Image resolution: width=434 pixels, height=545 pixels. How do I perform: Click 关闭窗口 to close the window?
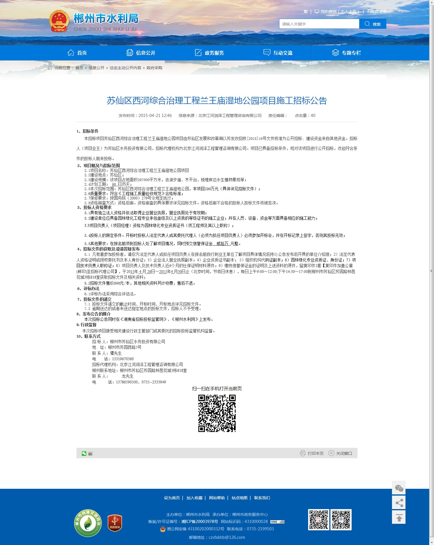(340, 453)
